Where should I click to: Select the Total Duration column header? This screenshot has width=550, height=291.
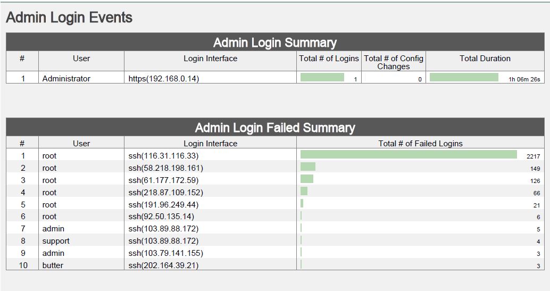click(x=485, y=59)
